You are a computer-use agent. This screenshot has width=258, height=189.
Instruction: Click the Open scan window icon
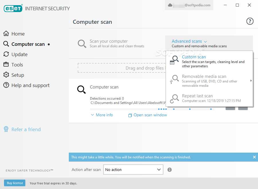130,115
